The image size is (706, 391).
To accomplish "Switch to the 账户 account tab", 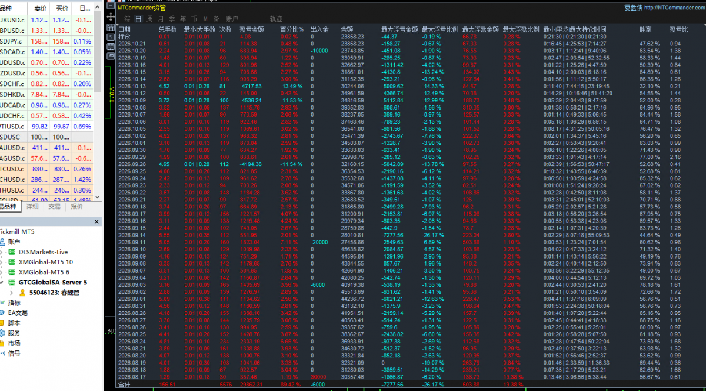I will (232, 19).
